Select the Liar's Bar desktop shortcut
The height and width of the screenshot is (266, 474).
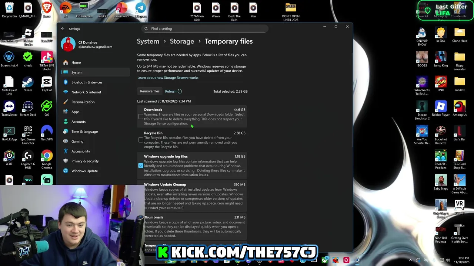pos(460,133)
